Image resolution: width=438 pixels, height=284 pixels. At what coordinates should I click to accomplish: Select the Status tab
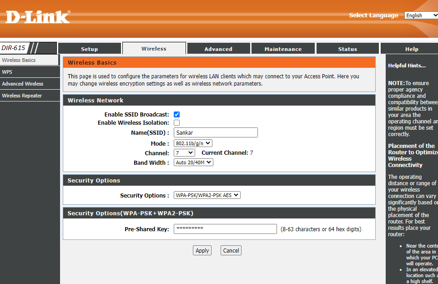click(347, 49)
